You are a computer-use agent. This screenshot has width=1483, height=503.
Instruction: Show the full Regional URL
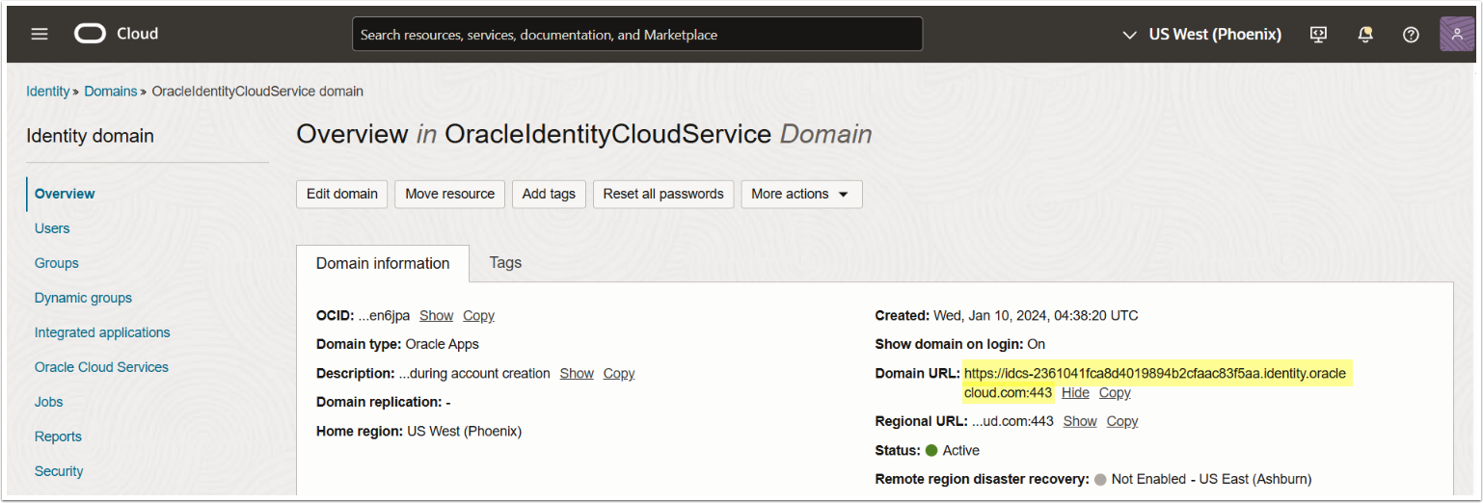tap(1080, 421)
